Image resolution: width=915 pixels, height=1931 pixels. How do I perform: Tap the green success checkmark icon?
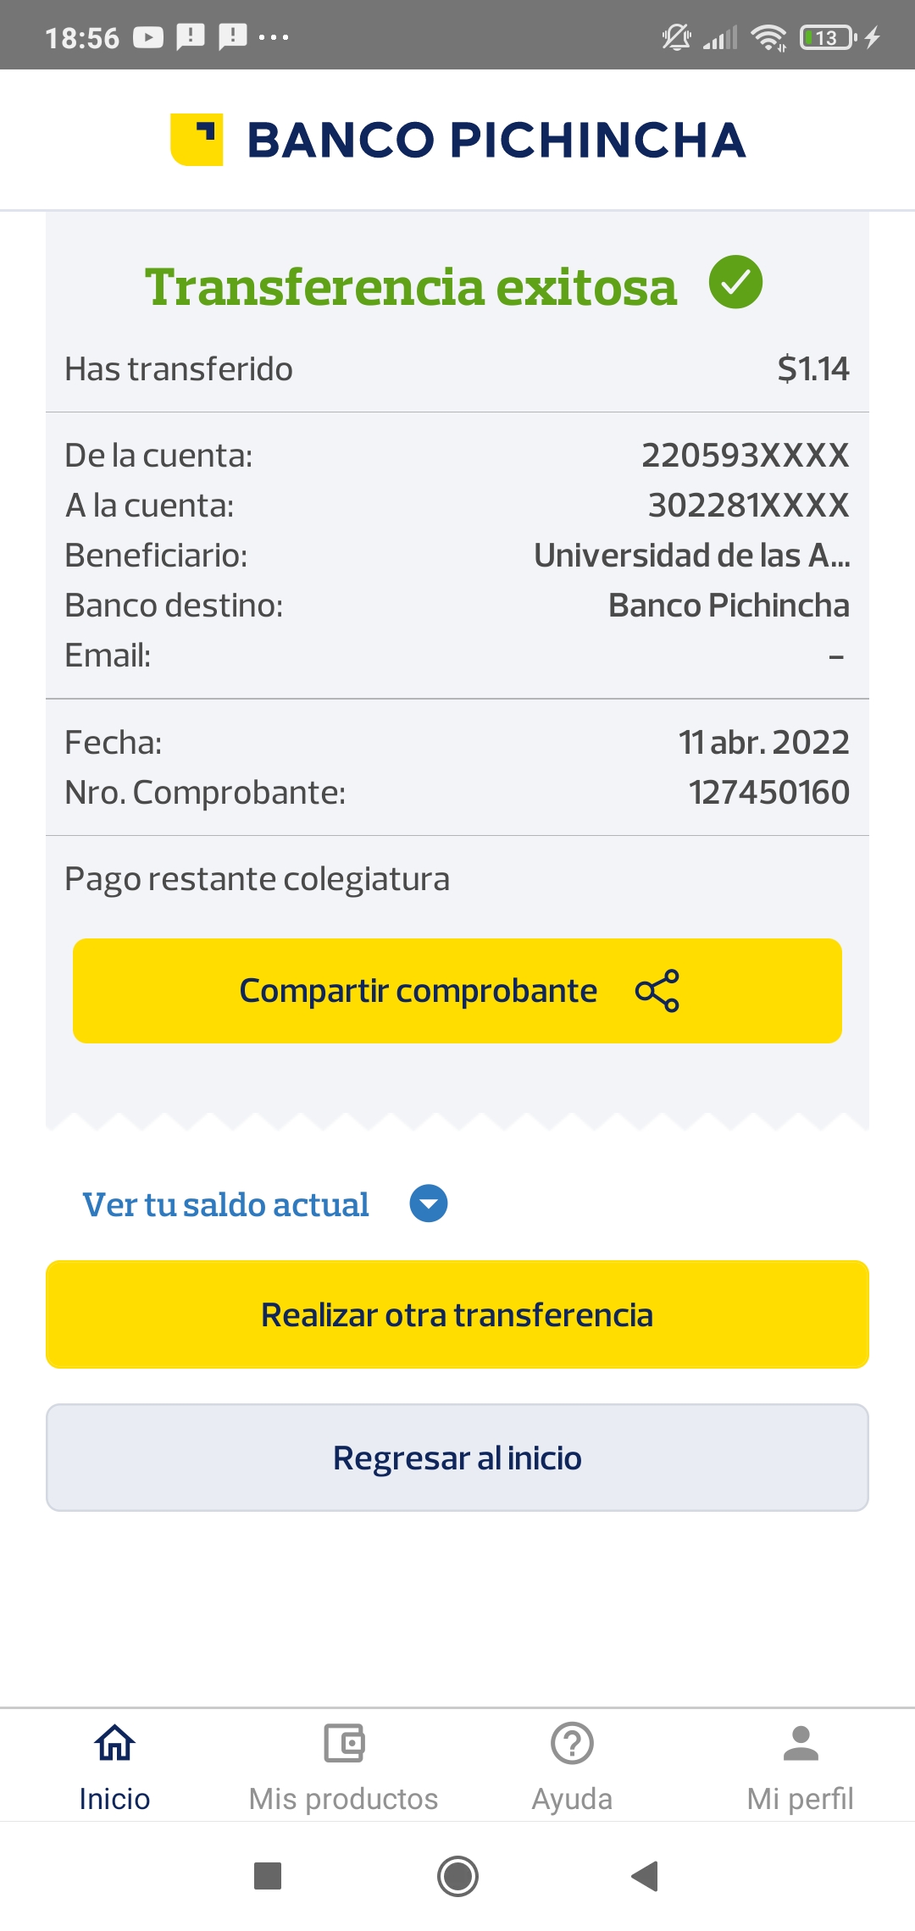735,282
